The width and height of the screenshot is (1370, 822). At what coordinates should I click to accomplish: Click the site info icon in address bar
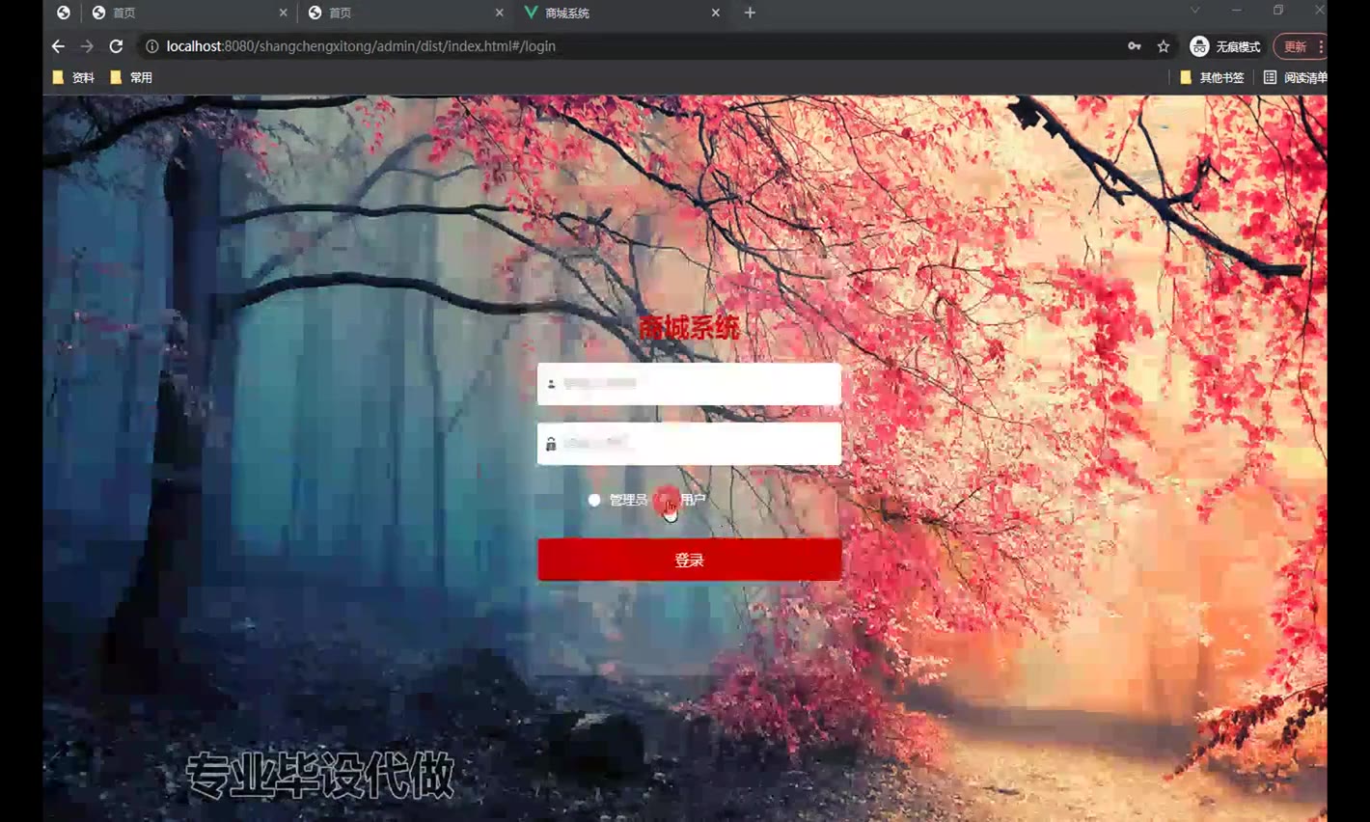[x=151, y=46]
